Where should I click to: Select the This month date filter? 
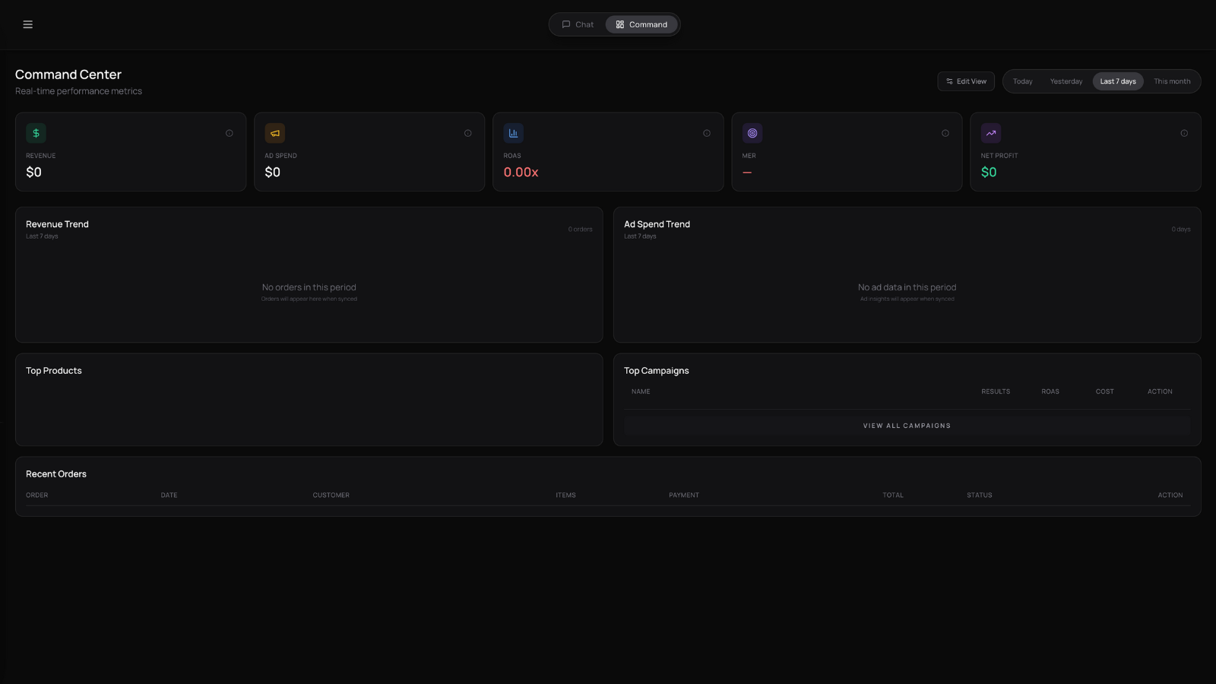click(x=1171, y=81)
